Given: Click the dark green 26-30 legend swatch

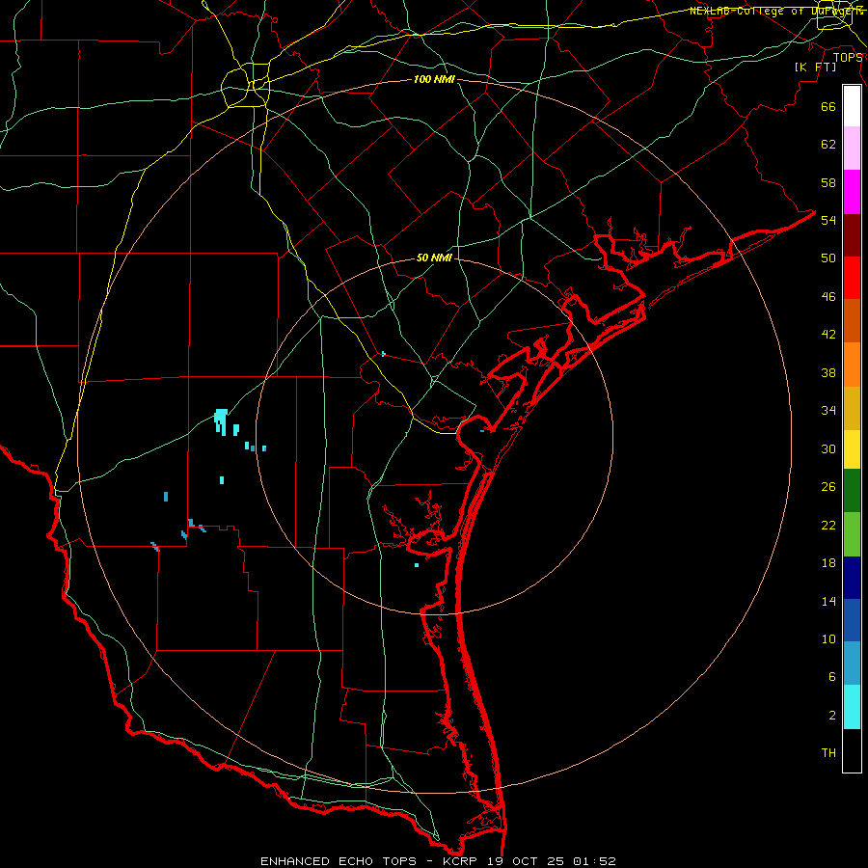Looking at the screenshot, I should coord(852,491).
